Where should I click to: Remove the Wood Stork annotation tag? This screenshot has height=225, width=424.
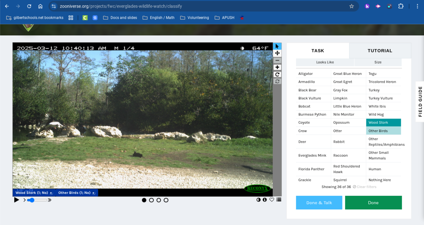51,193
